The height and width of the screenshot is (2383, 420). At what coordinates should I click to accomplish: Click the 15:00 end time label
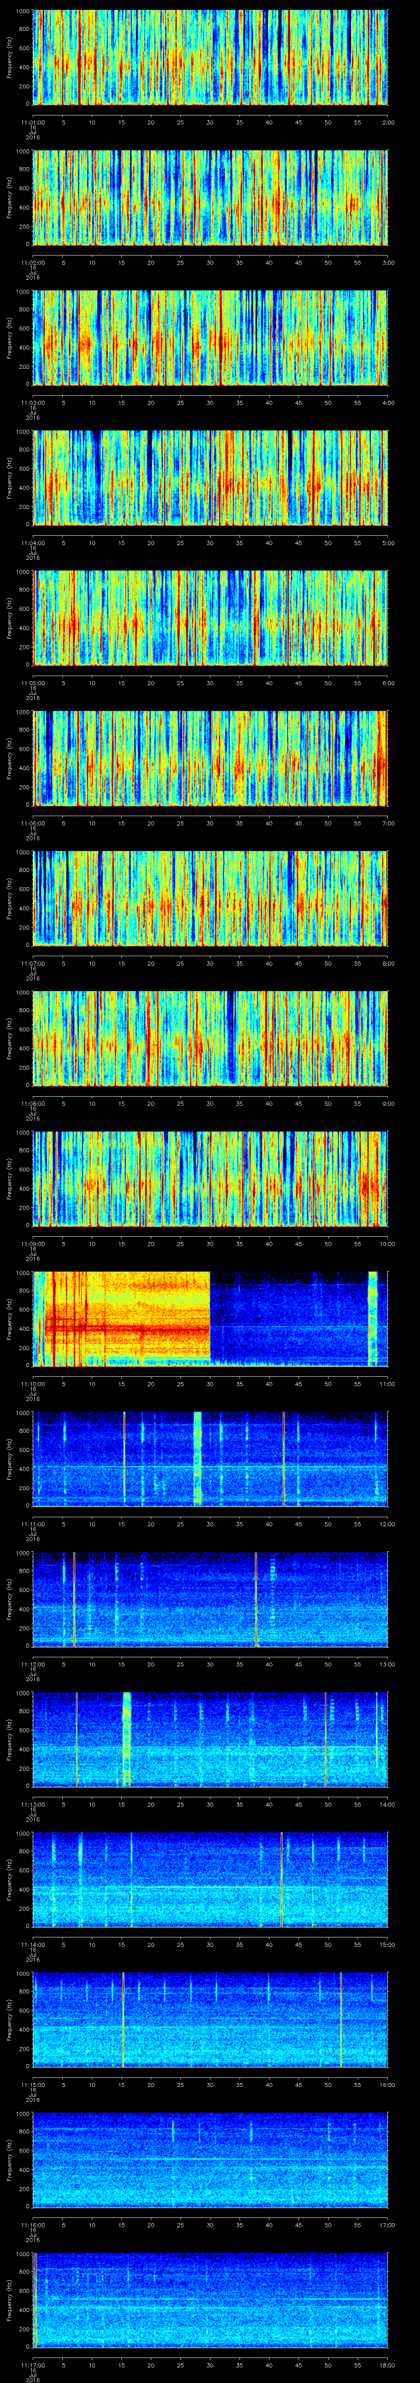pyautogui.click(x=387, y=1944)
